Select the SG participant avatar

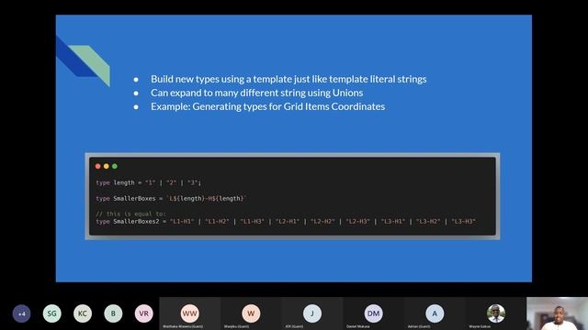(x=52, y=313)
